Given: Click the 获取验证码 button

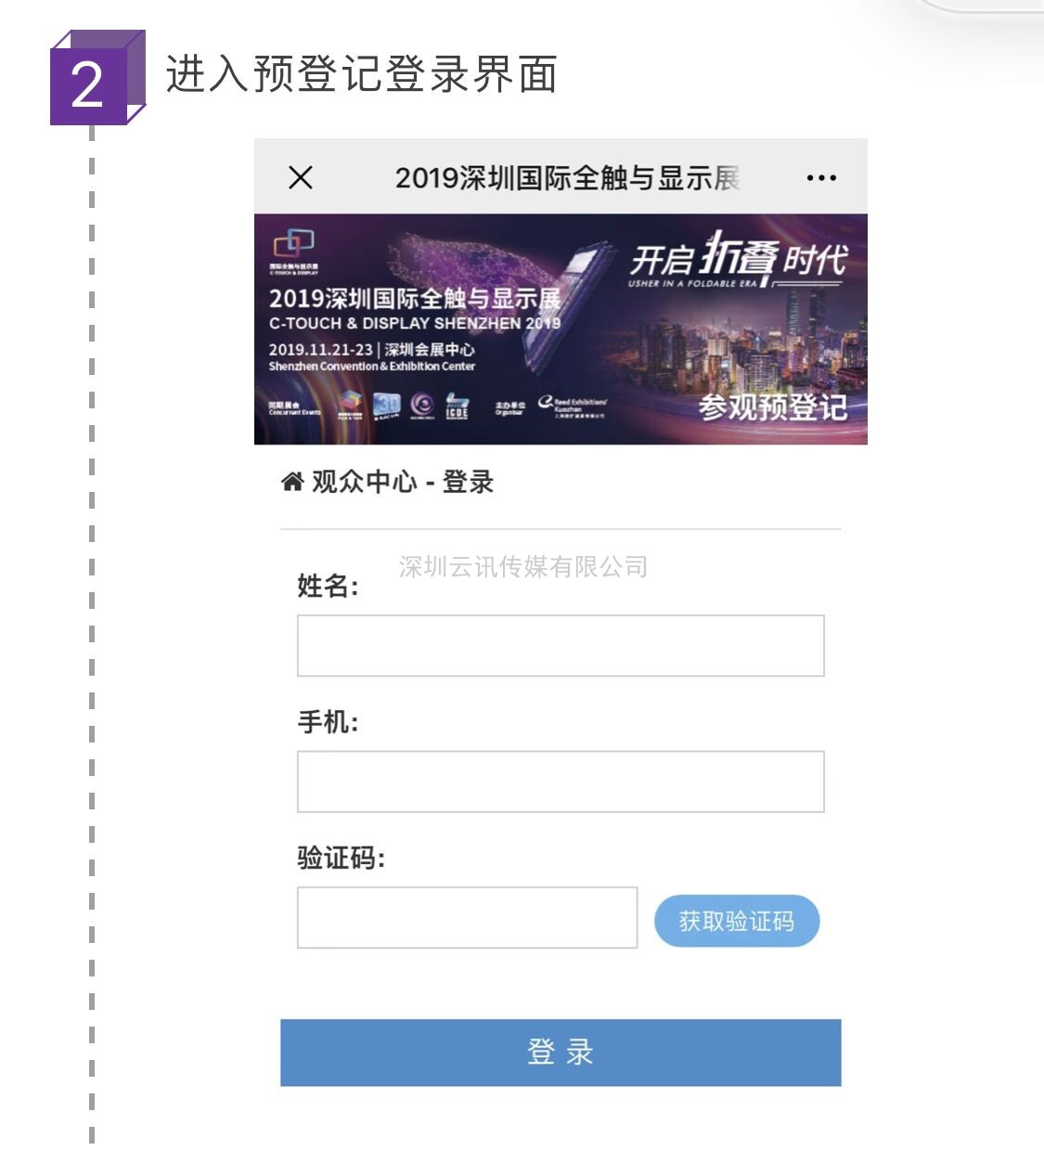Looking at the screenshot, I should pyautogui.click(x=737, y=921).
